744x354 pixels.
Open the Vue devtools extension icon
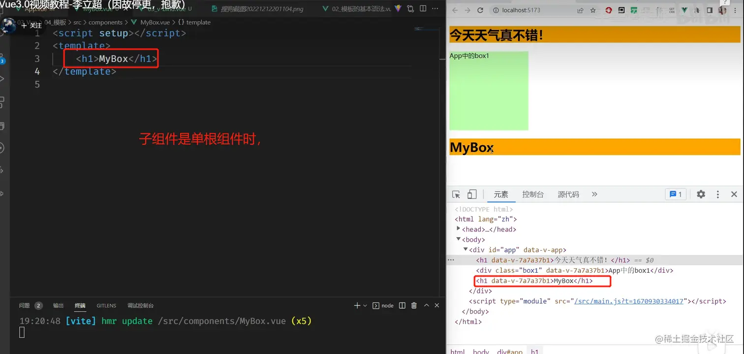point(684,10)
